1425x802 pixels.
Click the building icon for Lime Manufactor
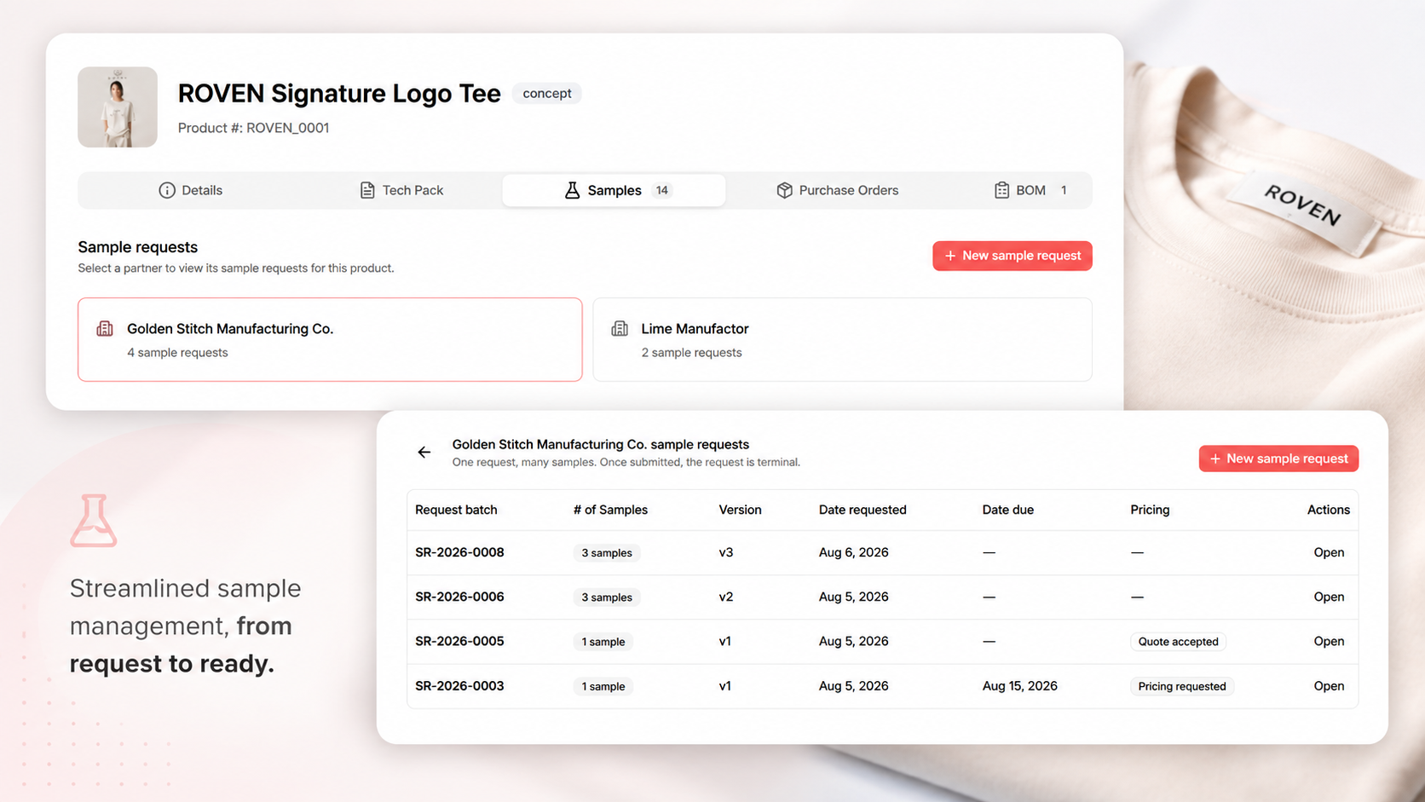620,329
